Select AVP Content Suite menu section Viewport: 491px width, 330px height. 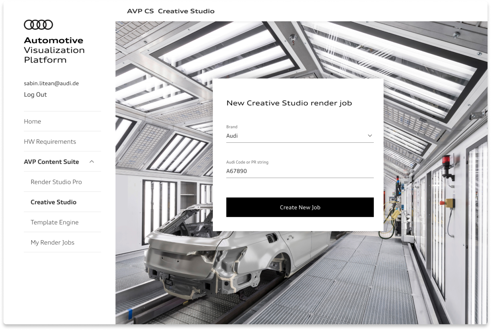tap(51, 162)
